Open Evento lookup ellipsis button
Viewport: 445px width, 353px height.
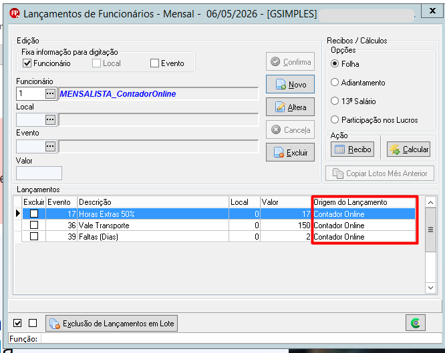50,146
